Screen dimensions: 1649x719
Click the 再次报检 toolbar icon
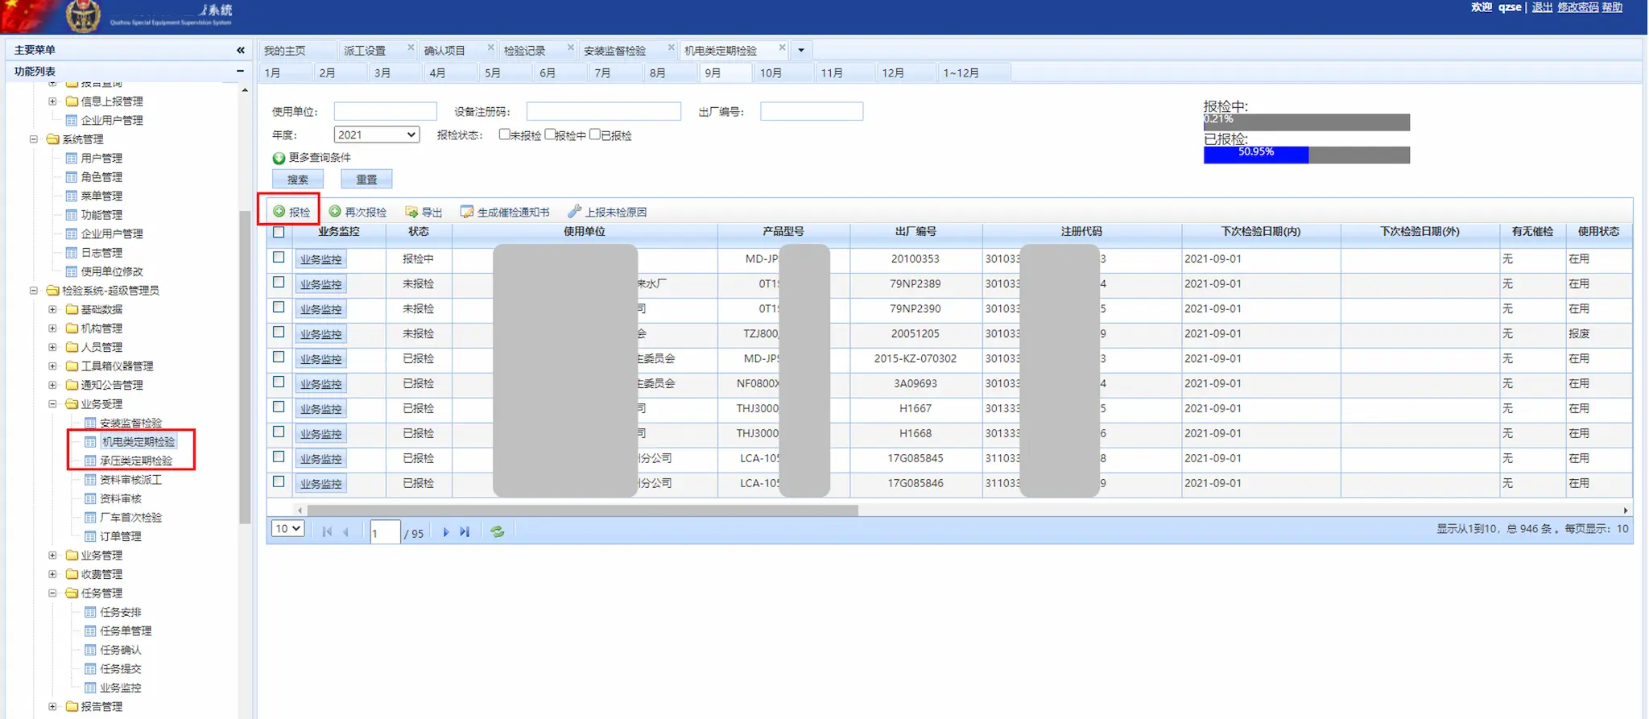(x=335, y=212)
